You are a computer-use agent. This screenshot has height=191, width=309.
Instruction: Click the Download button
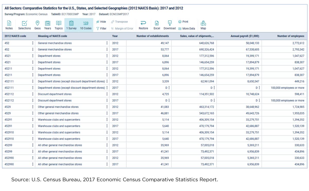click(170, 25)
